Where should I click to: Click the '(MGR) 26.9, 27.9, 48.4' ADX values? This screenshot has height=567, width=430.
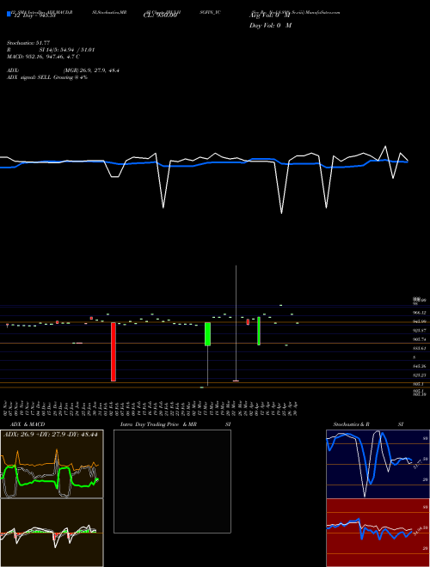[91, 70]
